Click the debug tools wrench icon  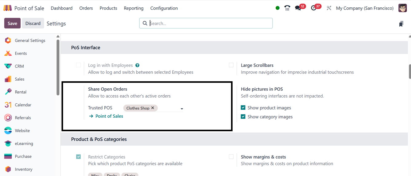tap(329, 8)
